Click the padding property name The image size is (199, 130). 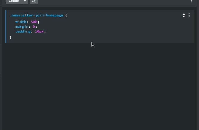[x=23, y=32]
